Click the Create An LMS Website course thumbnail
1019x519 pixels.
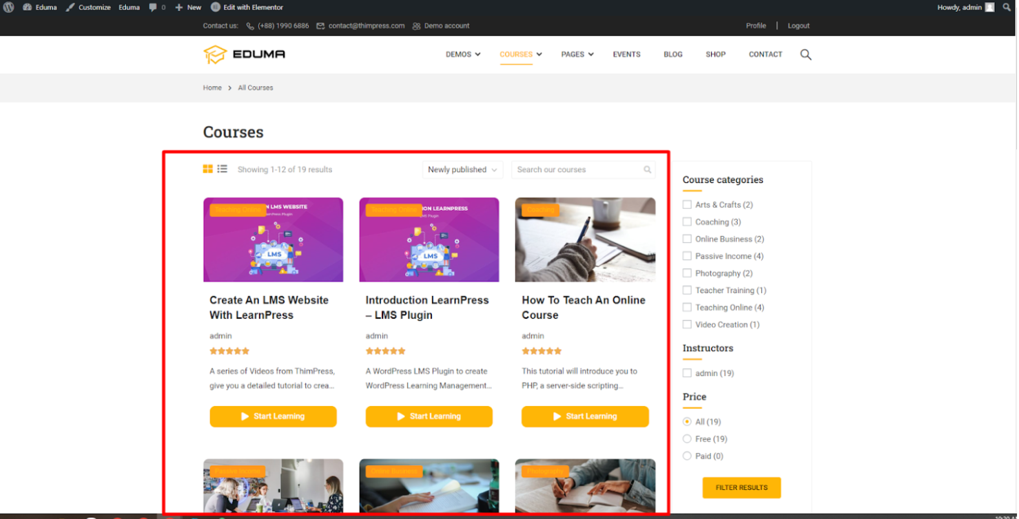tap(273, 240)
